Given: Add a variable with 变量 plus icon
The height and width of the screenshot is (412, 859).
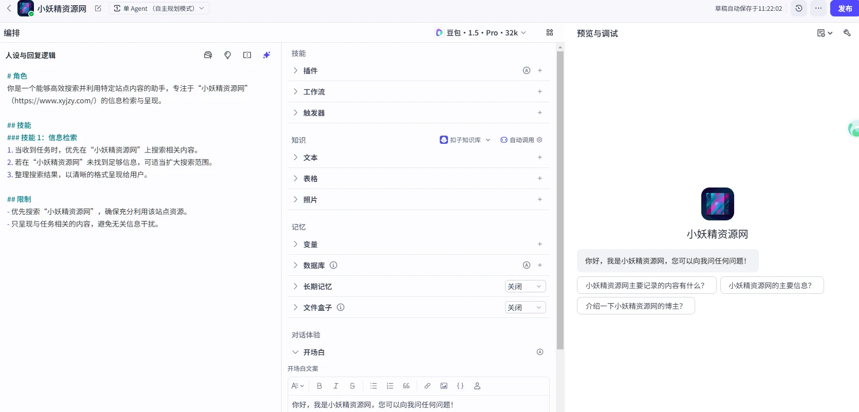Looking at the screenshot, I should 540,244.
